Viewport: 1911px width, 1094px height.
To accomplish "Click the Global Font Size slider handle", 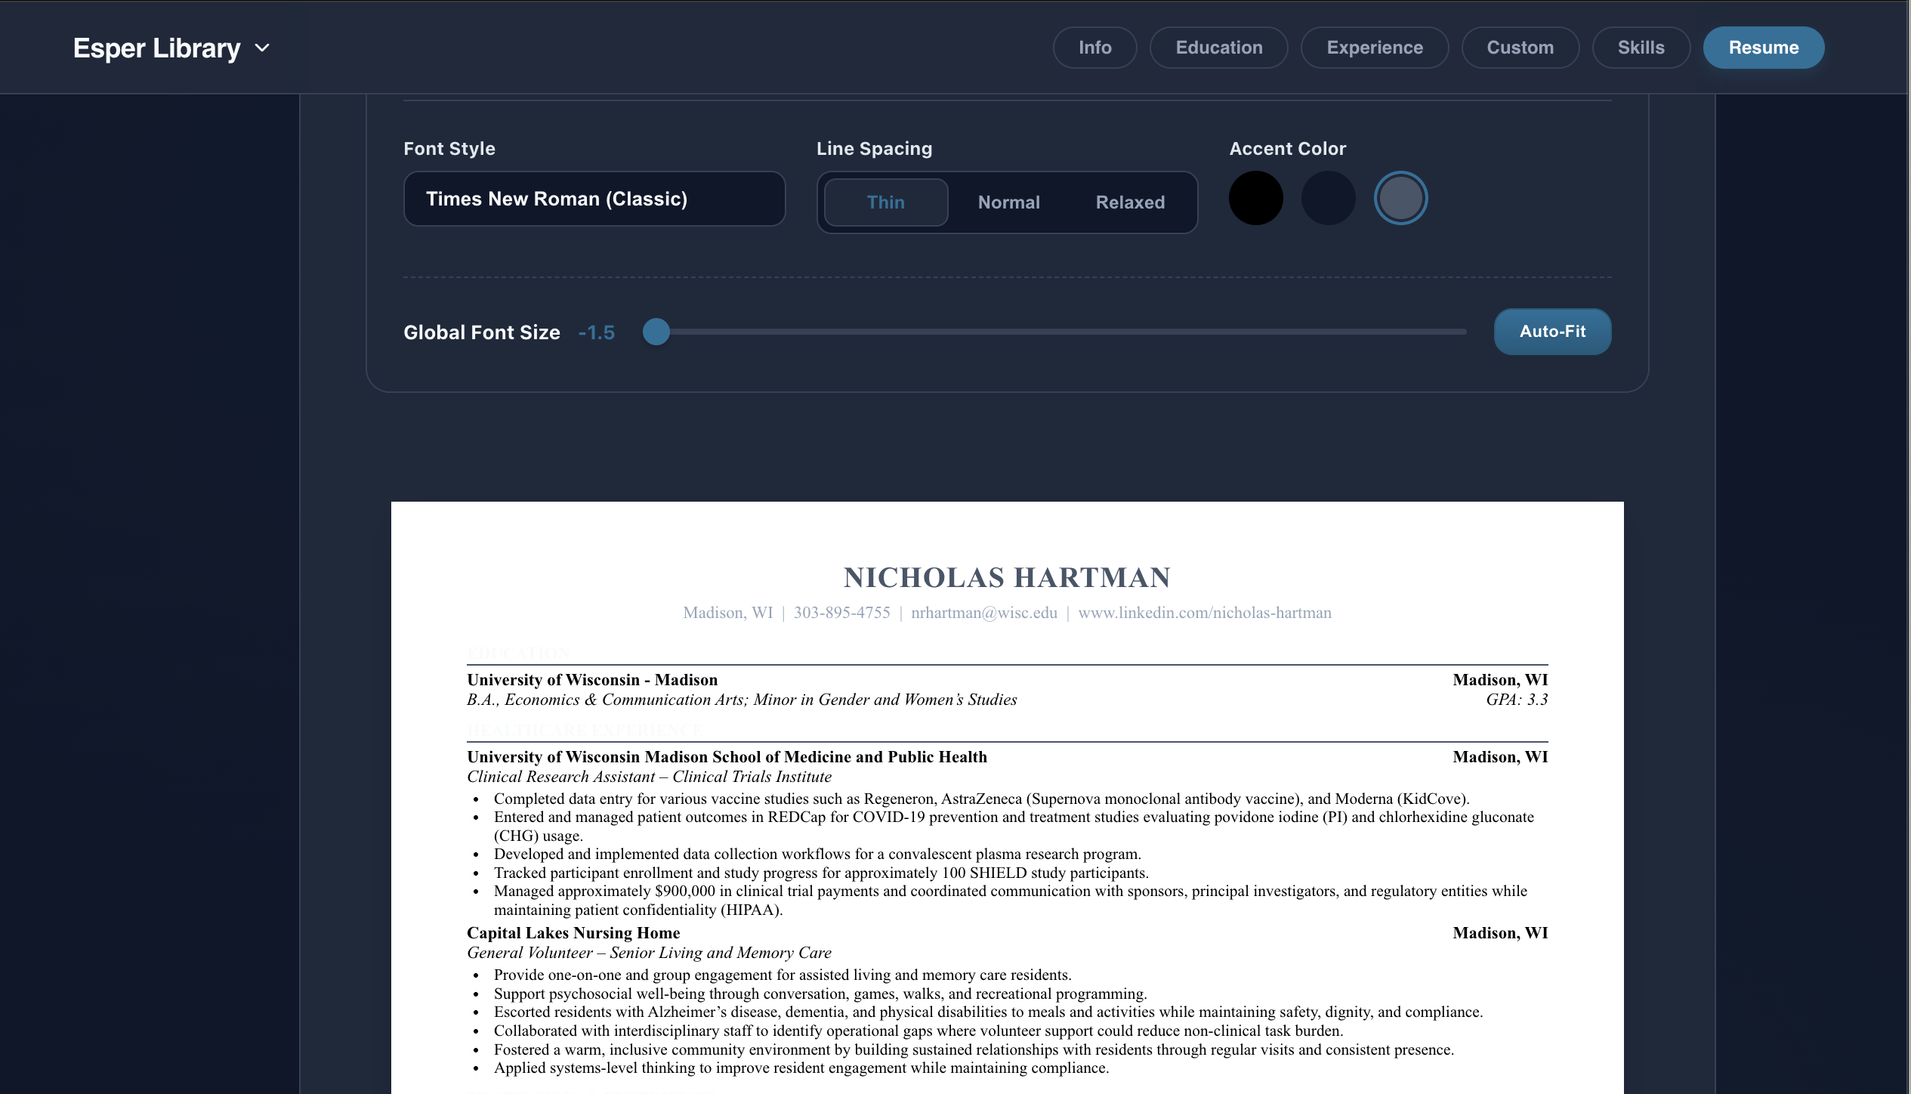I will pyautogui.click(x=656, y=332).
